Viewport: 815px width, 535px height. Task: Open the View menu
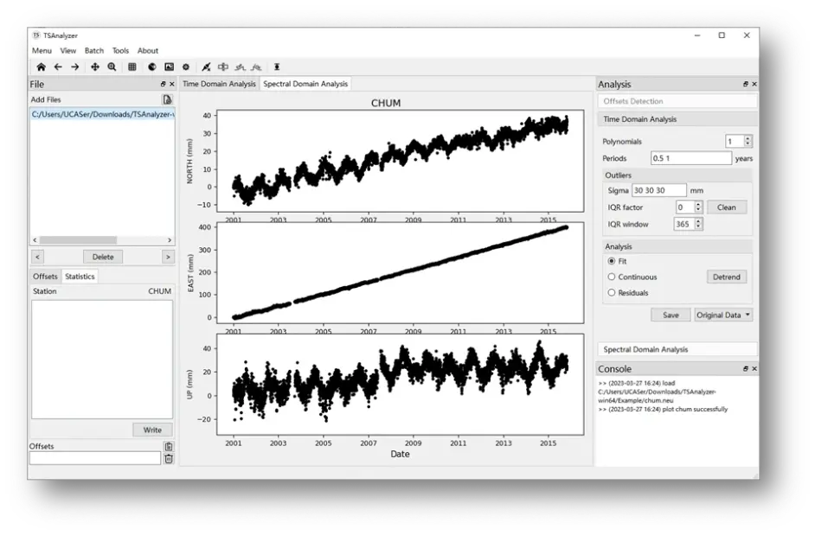coord(68,50)
